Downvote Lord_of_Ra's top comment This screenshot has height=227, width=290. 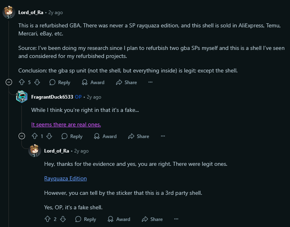click(x=37, y=82)
